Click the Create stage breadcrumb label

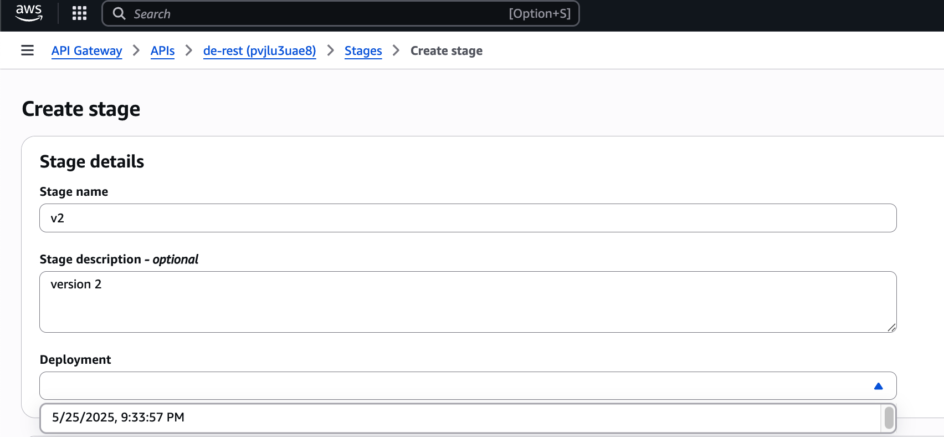[447, 50]
